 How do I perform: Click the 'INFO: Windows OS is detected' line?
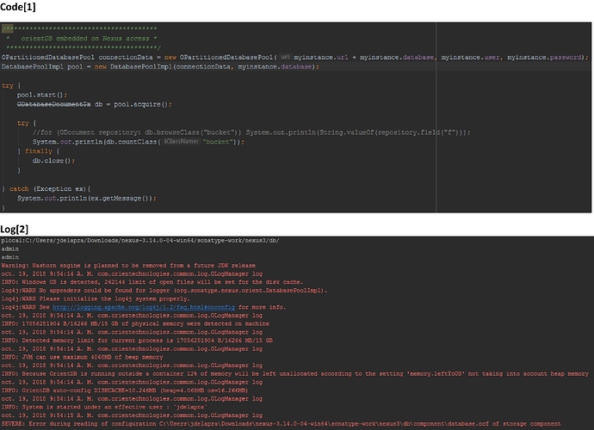152,282
